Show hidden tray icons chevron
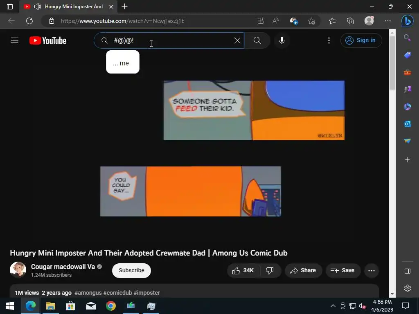Screen dimensions: 419x314 click(x=333, y=306)
